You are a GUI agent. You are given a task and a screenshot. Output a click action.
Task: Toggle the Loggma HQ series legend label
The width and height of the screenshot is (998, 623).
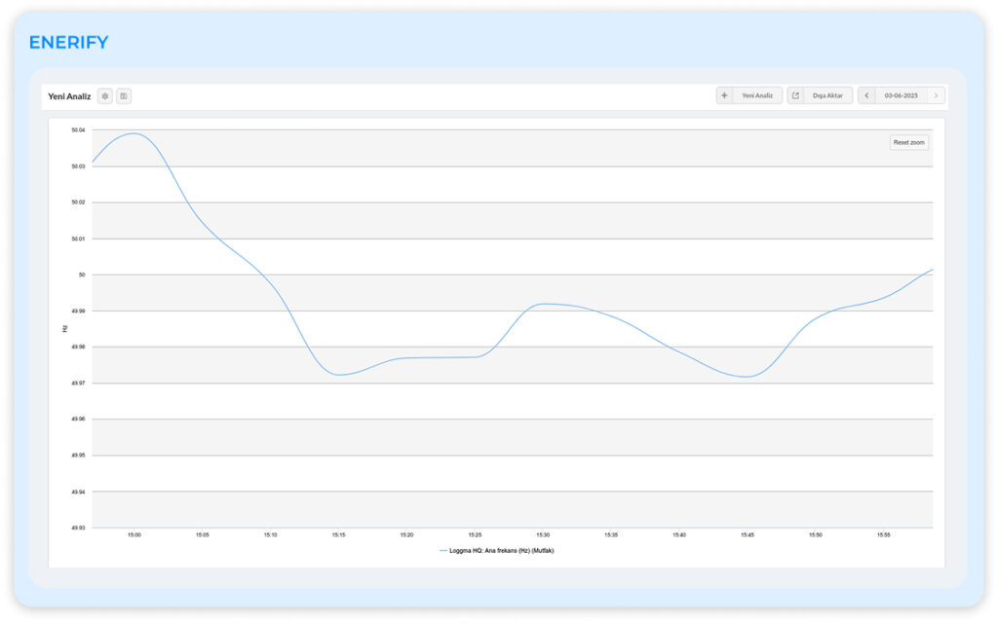502,550
